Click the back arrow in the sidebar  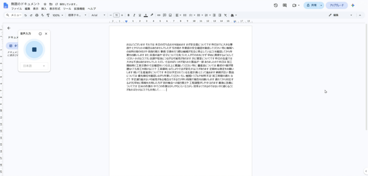click(9, 28)
